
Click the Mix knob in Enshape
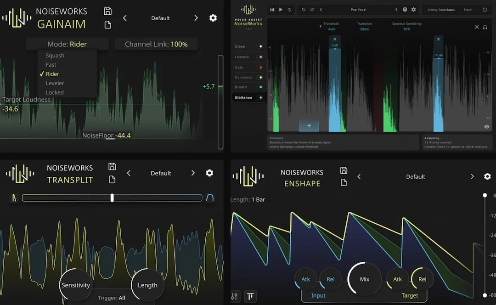[364, 279]
